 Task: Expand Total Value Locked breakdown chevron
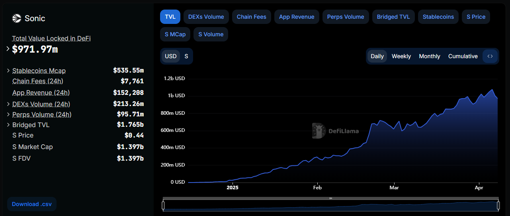8,49
